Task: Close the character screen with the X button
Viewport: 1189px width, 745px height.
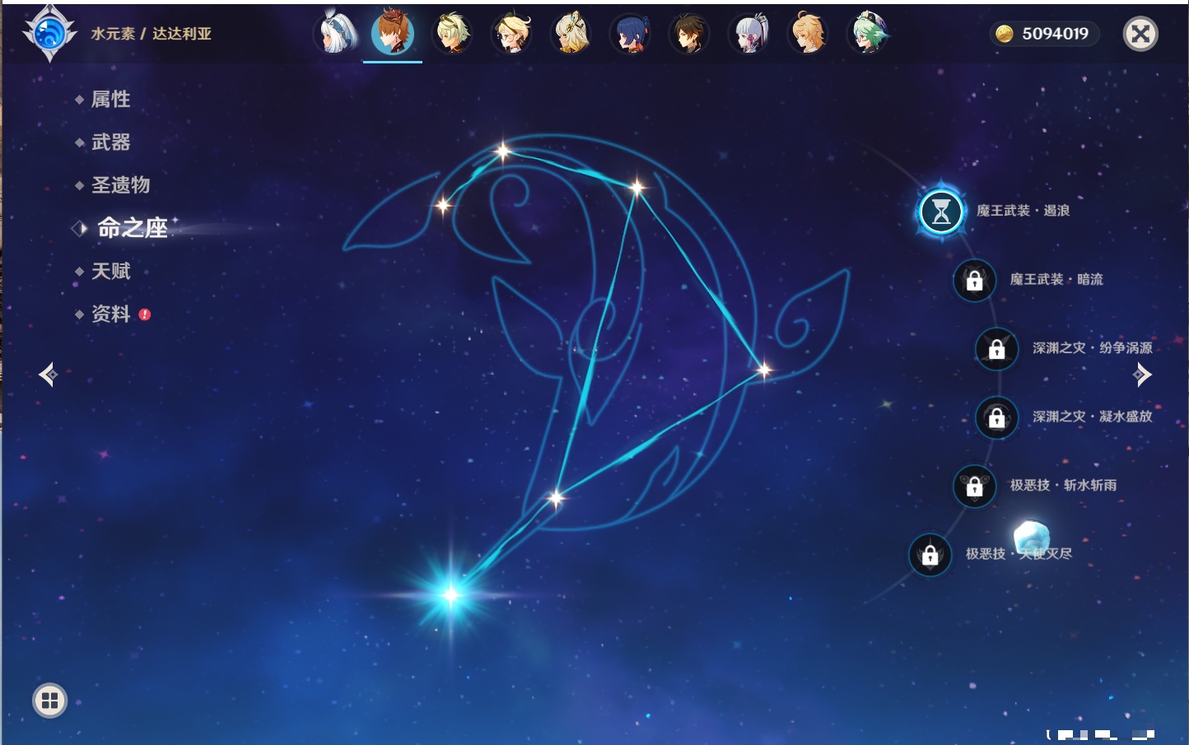Action: tap(1140, 34)
